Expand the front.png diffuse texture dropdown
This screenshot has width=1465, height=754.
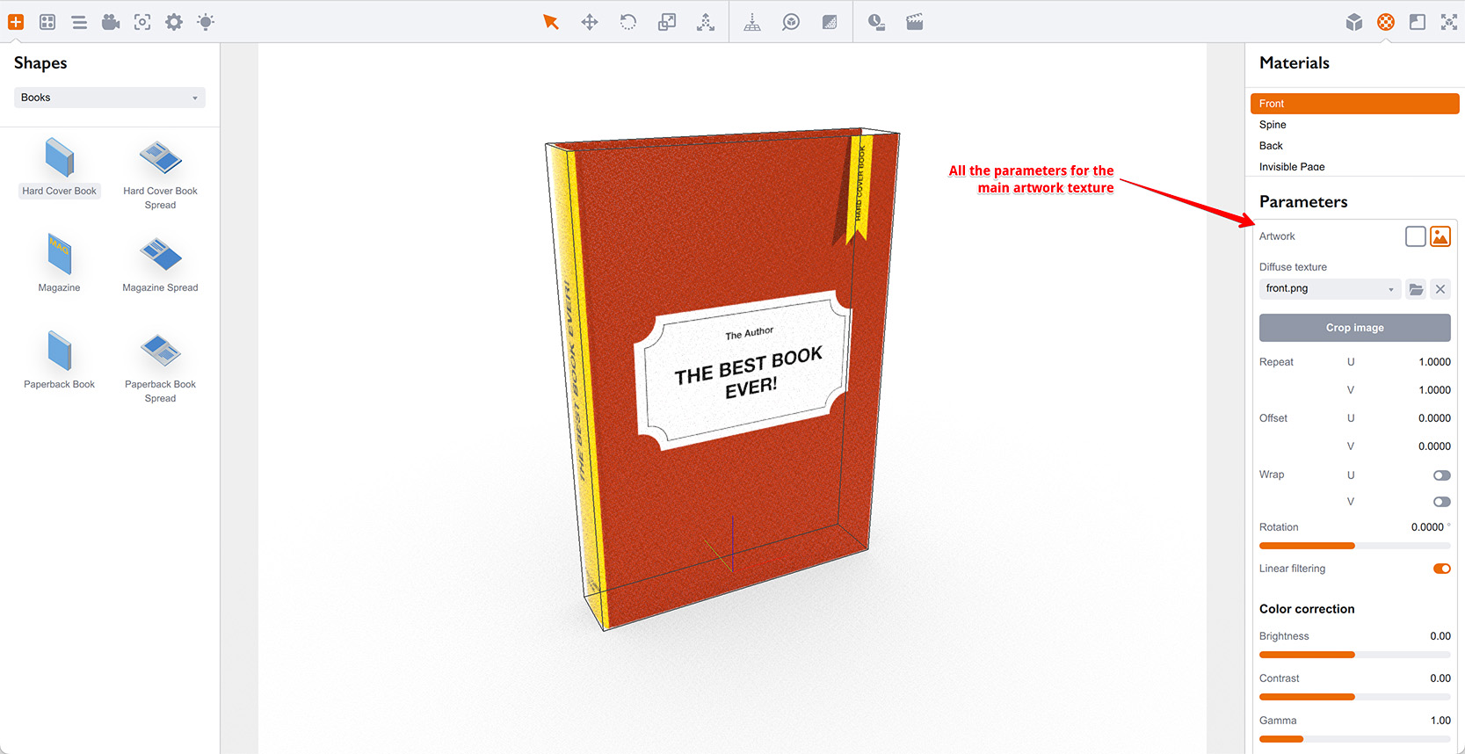1330,289
